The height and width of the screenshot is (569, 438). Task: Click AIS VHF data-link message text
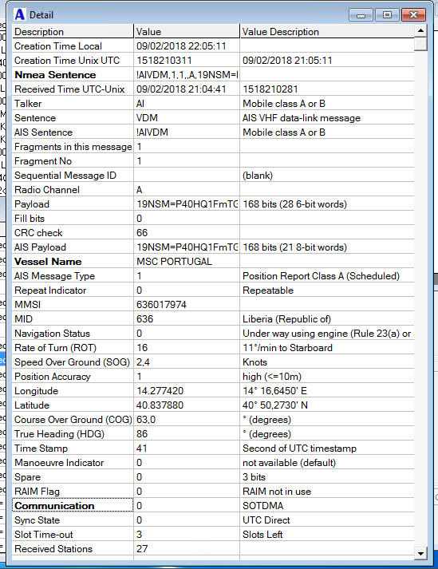[x=302, y=118]
